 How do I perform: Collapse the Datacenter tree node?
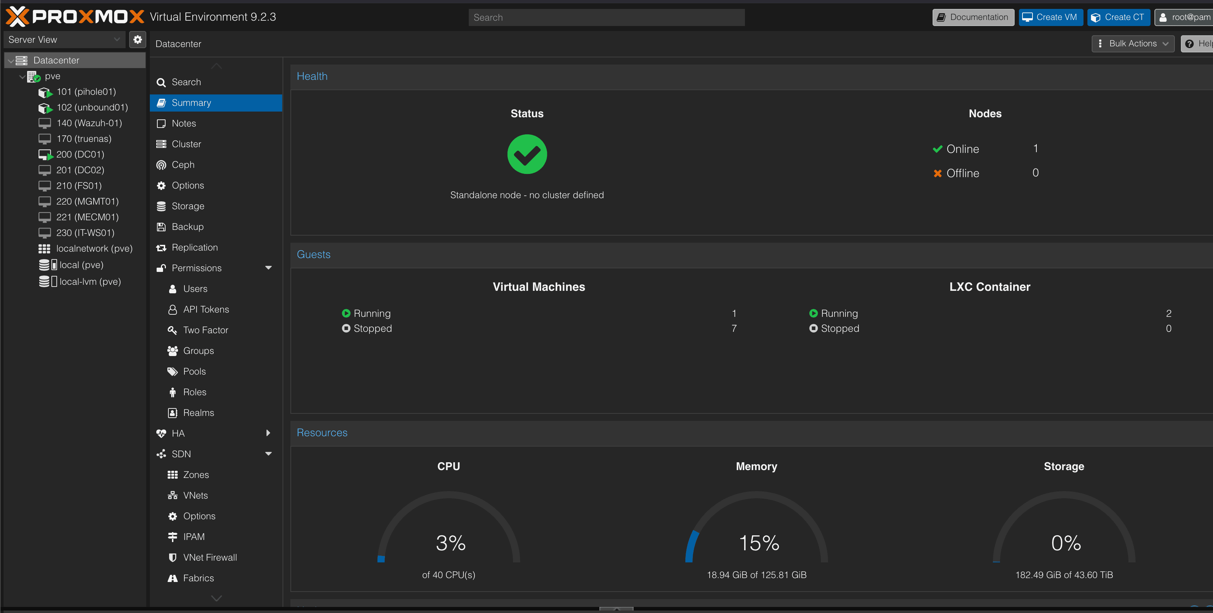tap(10, 61)
